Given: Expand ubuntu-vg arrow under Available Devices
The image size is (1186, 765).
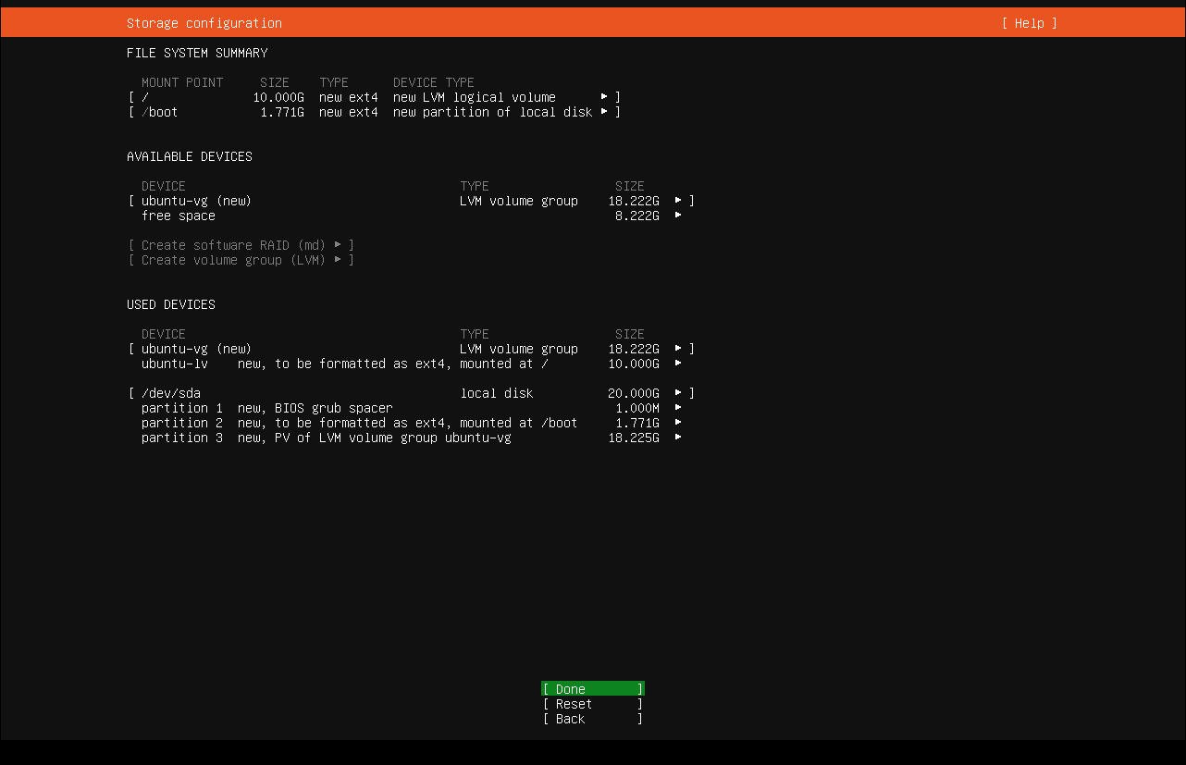Looking at the screenshot, I should click(x=678, y=201).
